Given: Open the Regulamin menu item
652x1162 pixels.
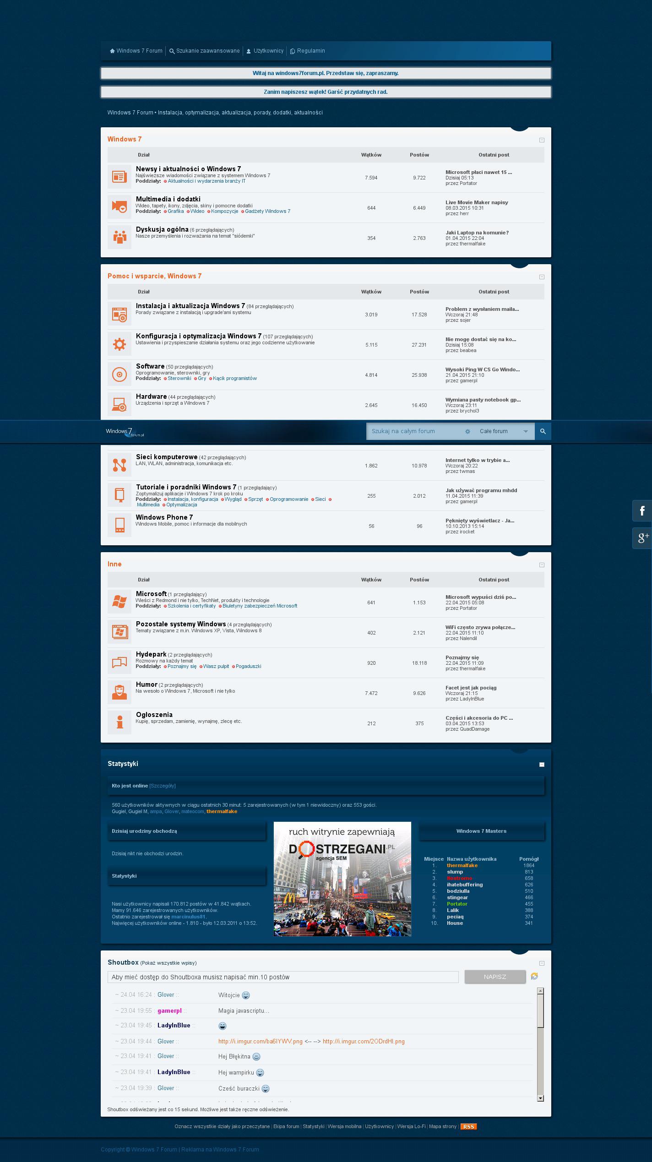Looking at the screenshot, I should click(307, 51).
